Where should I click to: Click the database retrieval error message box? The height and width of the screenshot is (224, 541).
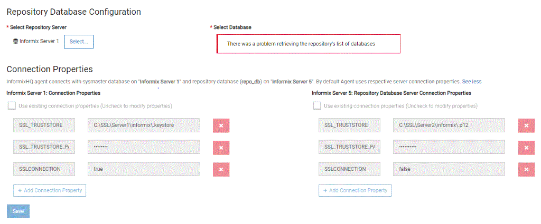pyautogui.click(x=309, y=44)
